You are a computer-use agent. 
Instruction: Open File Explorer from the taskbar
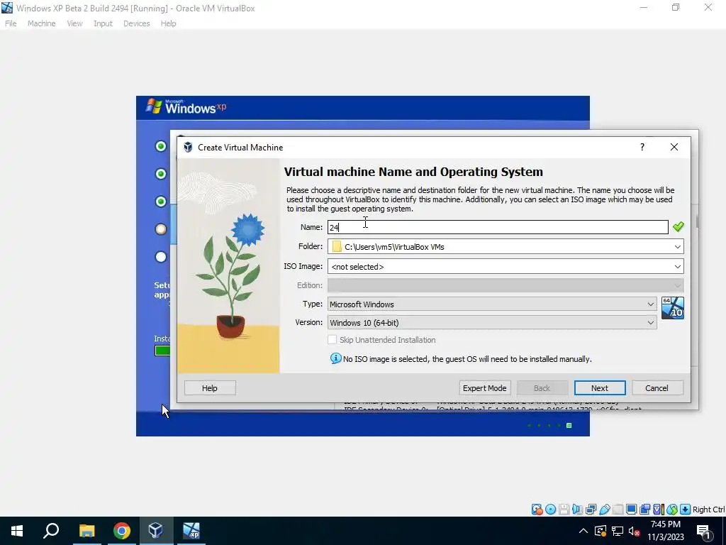(86, 531)
